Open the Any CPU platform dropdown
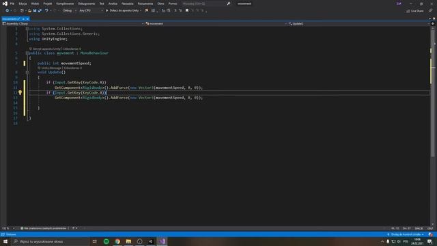Viewport: 437px width, 246px height. click(91, 11)
